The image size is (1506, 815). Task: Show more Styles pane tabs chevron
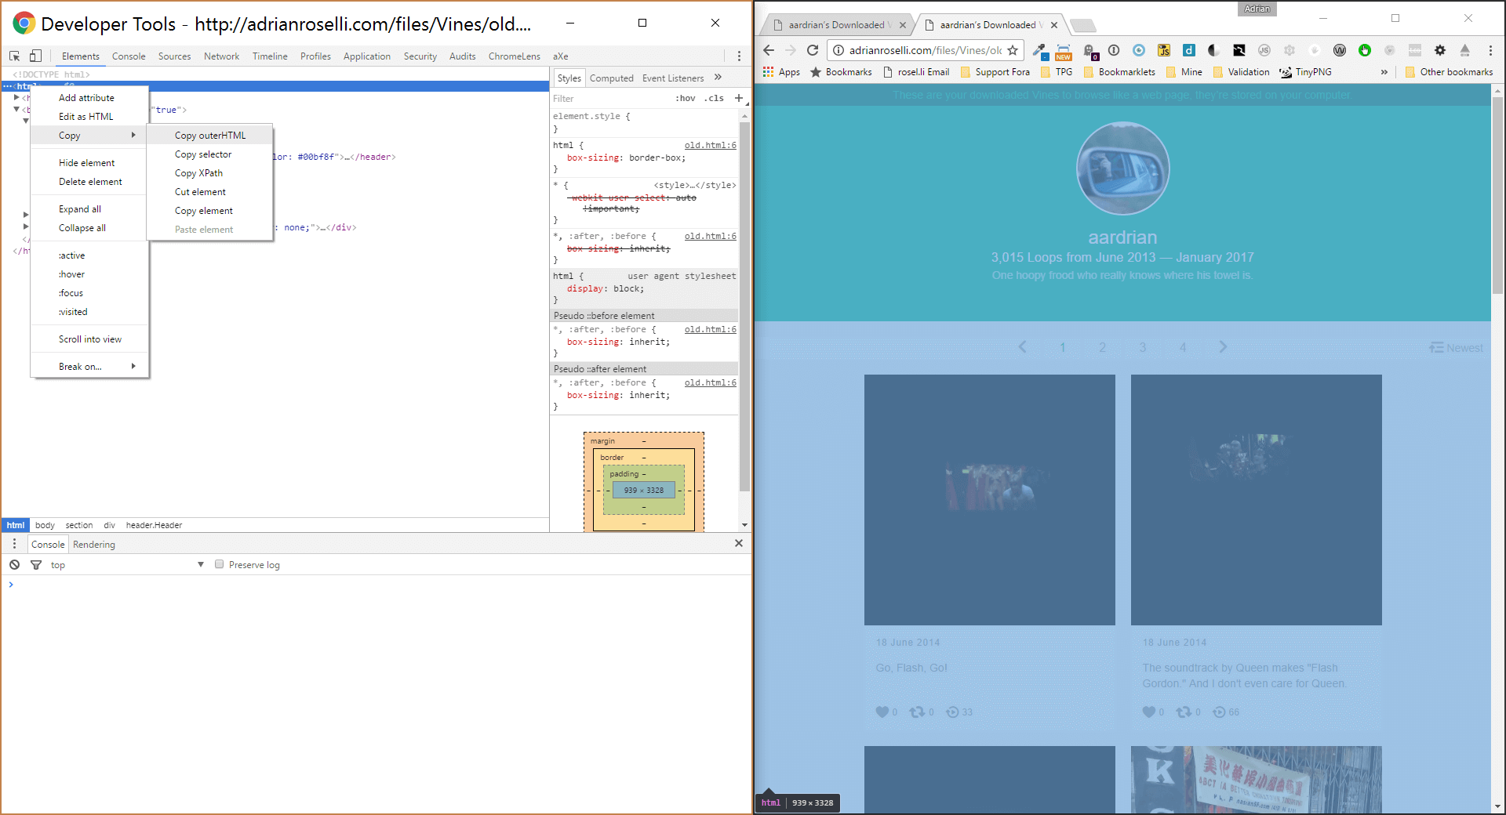[x=718, y=78]
